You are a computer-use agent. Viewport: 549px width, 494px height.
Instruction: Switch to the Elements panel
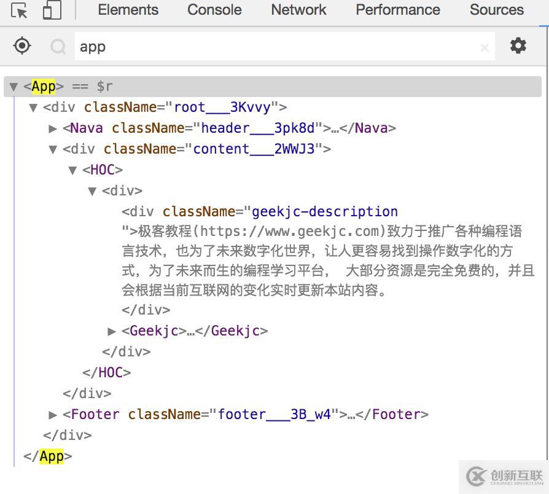[127, 10]
